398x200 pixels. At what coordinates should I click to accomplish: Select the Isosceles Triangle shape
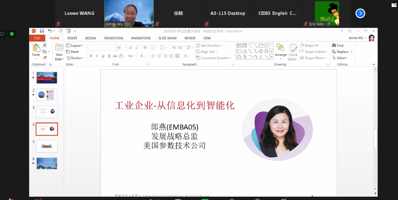click(x=245, y=51)
